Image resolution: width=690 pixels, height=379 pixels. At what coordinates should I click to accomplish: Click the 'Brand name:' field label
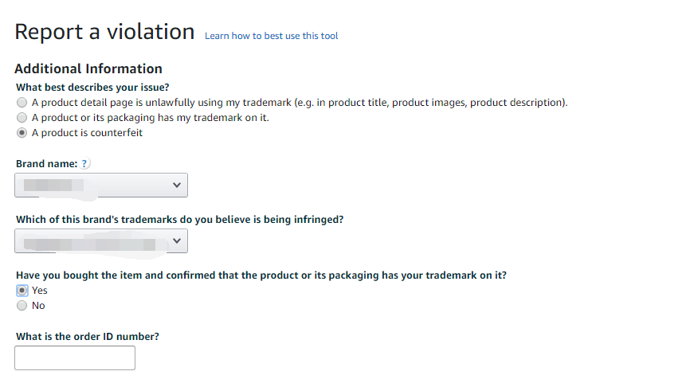pyautogui.click(x=46, y=164)
